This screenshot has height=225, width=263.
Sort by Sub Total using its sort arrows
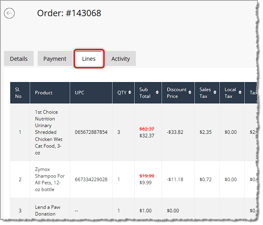click(x=157, y=92)
